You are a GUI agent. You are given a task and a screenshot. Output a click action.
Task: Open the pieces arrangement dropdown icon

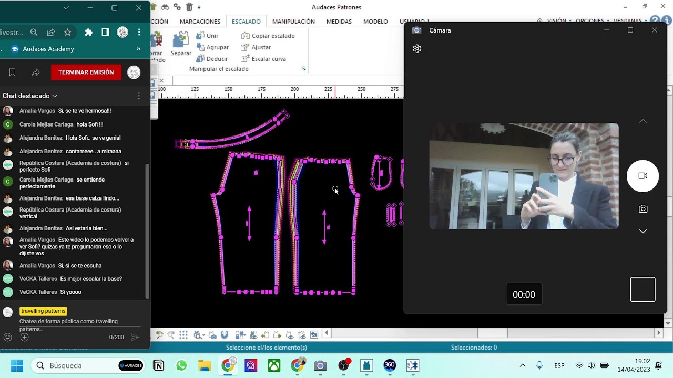(x=240, y=335)
